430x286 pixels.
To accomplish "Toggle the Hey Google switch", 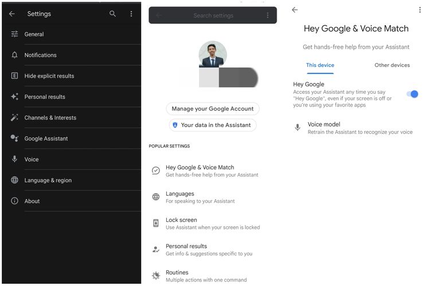I will click(412, 94).
